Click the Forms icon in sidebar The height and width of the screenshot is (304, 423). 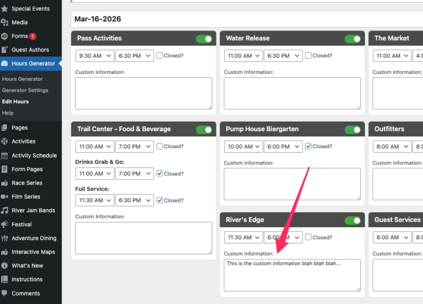coord(5,36)
